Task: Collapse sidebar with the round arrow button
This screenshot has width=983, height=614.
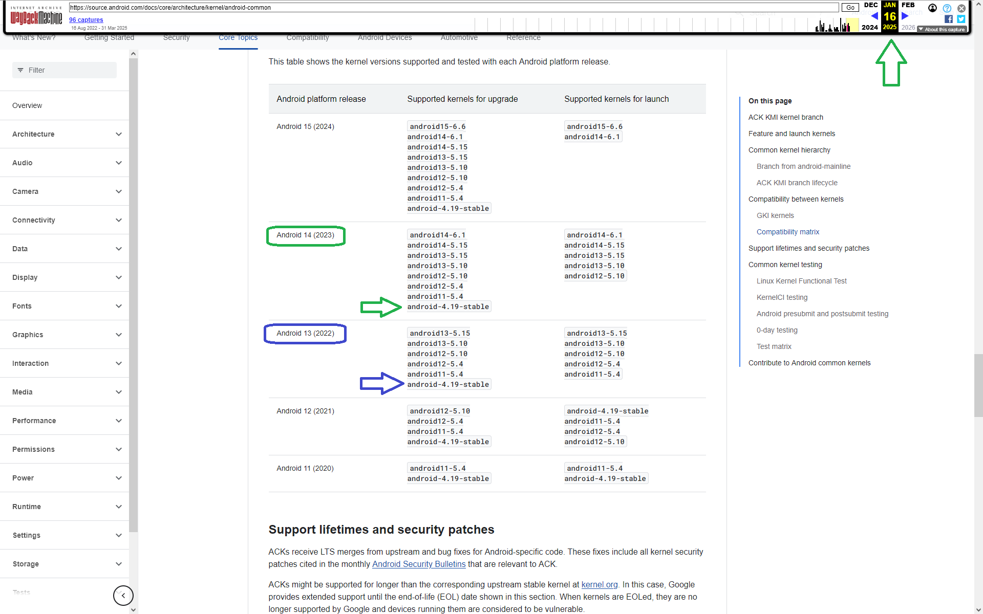Action: (123, 595)
